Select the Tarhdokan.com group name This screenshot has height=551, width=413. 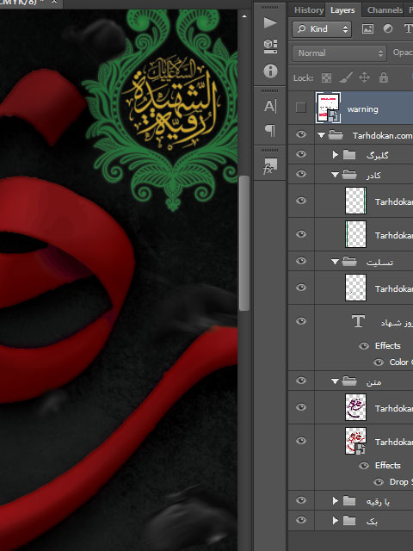pos(382,136)
